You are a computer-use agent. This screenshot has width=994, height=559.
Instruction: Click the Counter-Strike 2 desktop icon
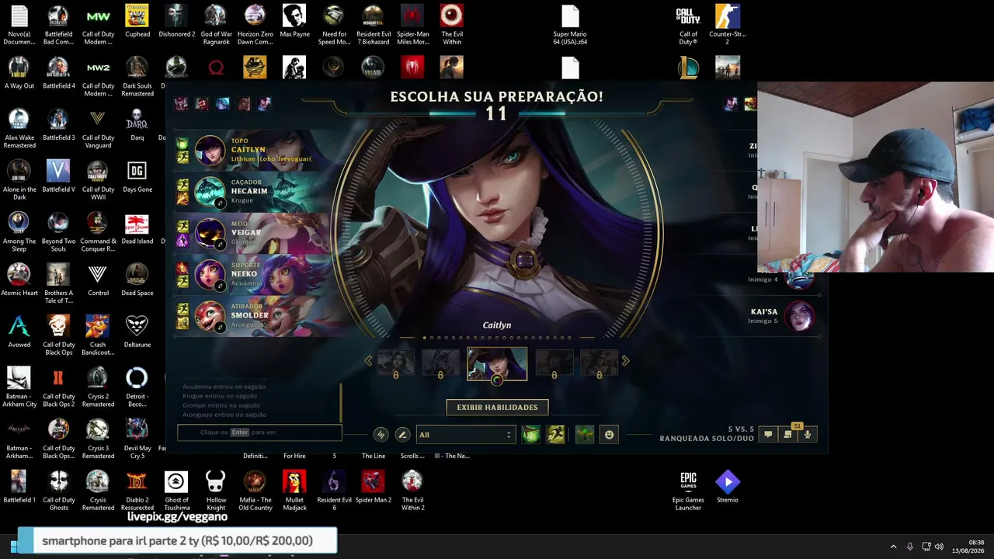728,25
